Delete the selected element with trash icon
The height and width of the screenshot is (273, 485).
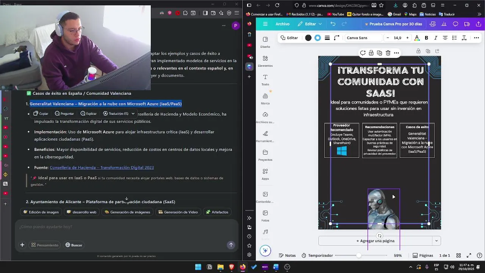click(x=388, y=53)
